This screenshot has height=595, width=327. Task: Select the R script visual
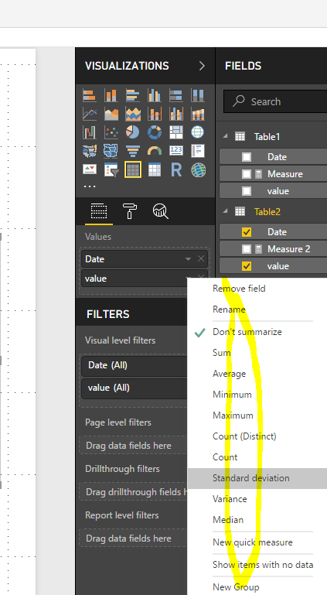pos(175,169)
